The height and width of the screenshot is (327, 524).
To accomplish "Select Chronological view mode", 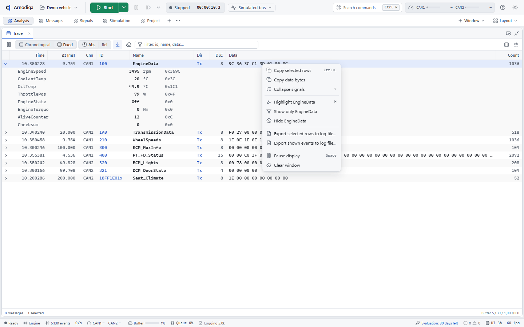I will 35,45.
